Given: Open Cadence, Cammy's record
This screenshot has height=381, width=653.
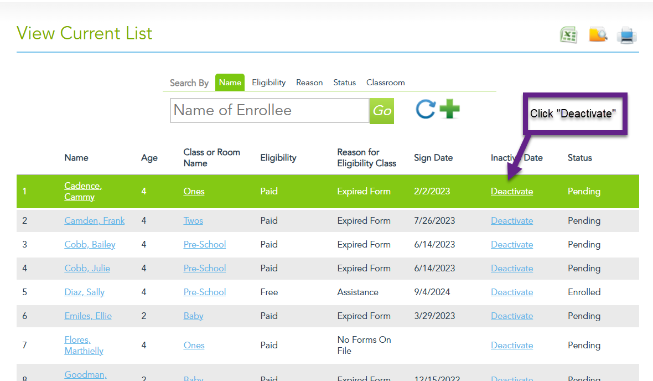Looking at the screenshot, I should point(84,192).
